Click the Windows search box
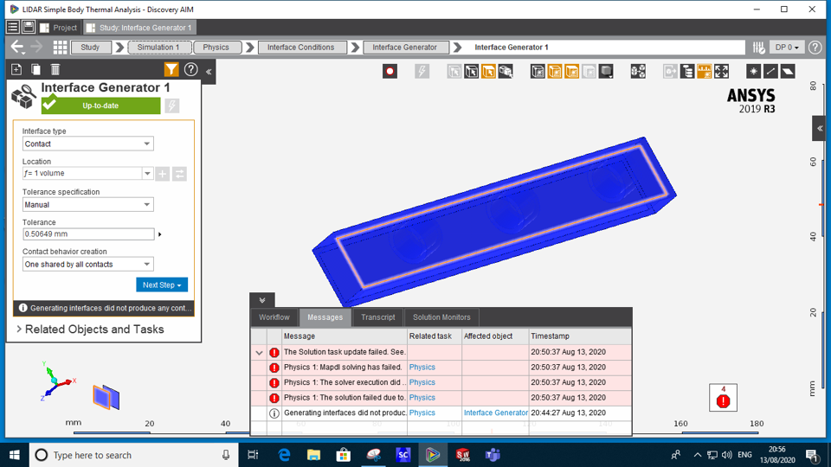 tap(133, 455)
